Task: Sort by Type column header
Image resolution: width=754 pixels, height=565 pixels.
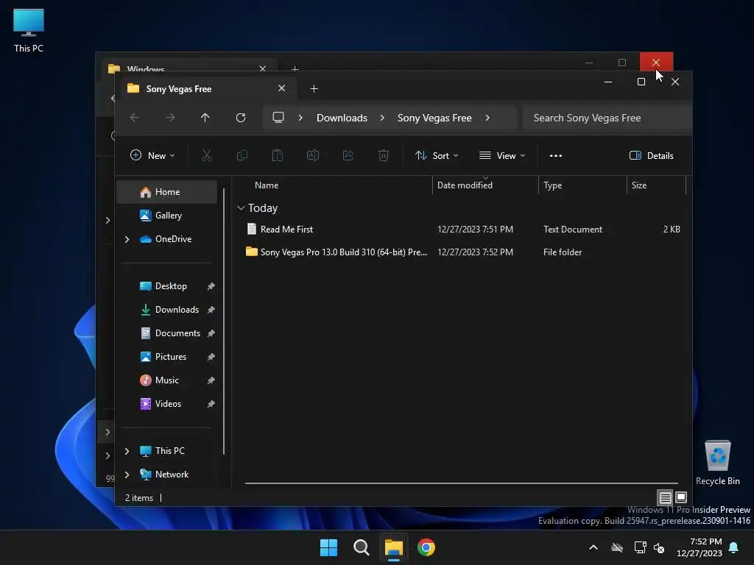Action: tap(552, 185)
